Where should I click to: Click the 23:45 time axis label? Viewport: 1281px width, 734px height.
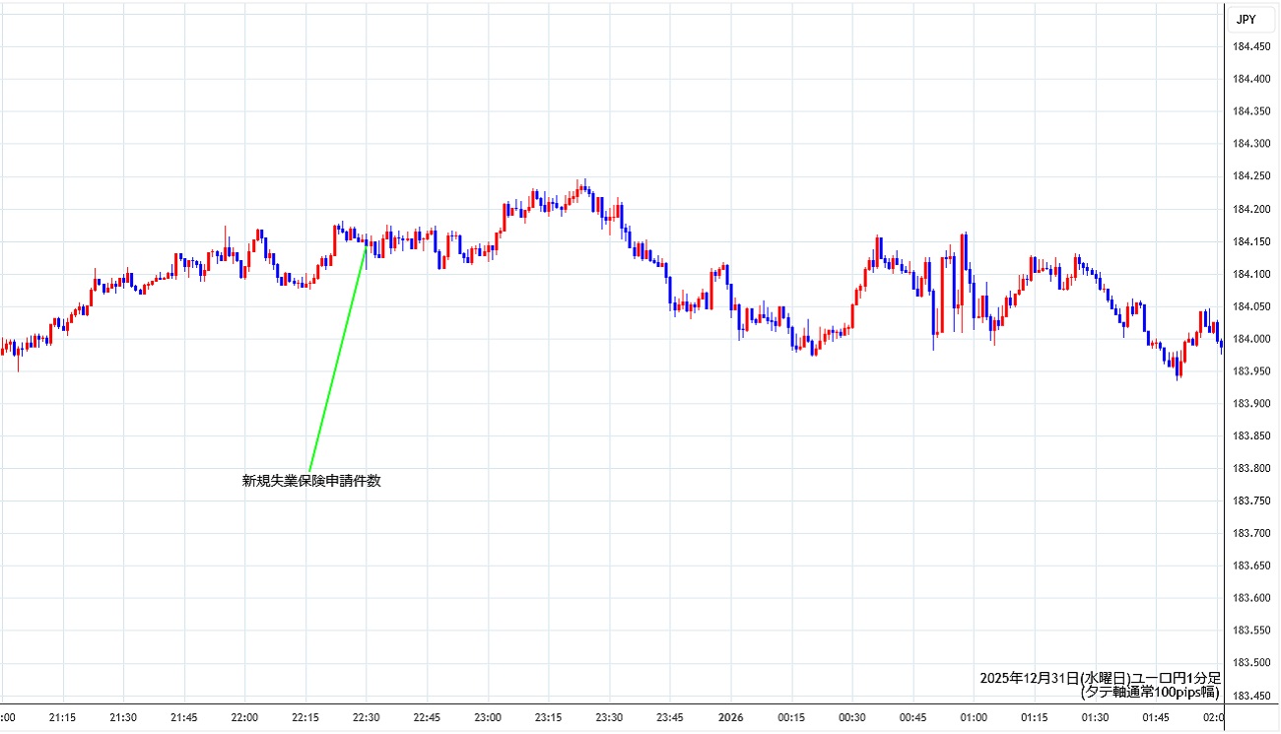click(670, 717)
